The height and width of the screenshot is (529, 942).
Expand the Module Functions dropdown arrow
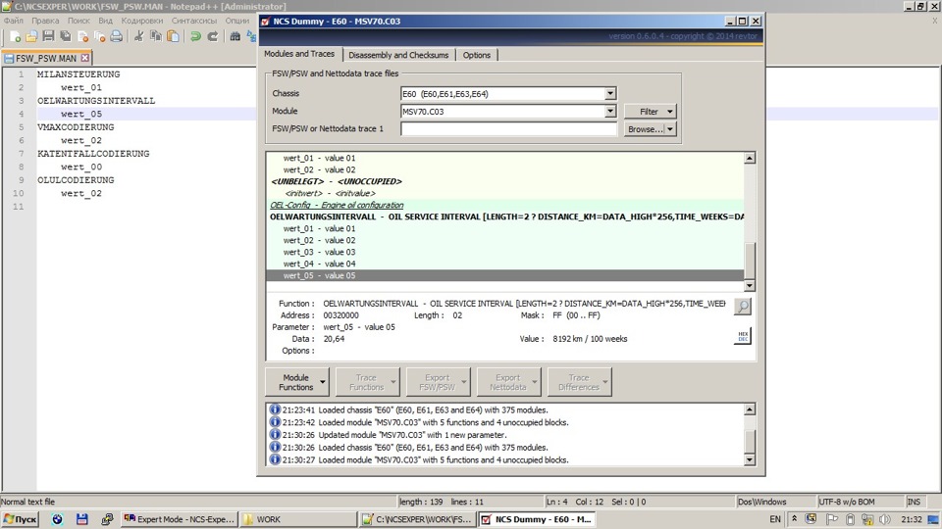click(x=323, y=382)
